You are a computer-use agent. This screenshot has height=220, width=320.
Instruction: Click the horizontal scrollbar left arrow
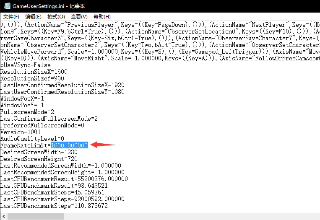point(4,217)
